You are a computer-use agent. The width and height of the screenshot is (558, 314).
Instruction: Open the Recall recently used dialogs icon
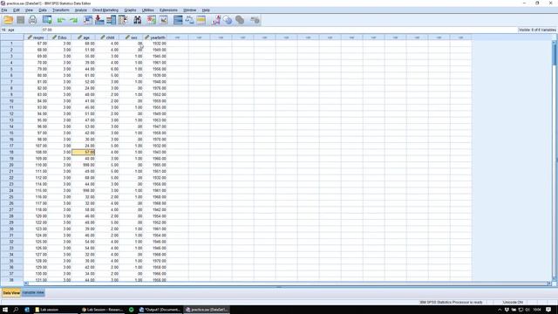(x=47, y=20)
